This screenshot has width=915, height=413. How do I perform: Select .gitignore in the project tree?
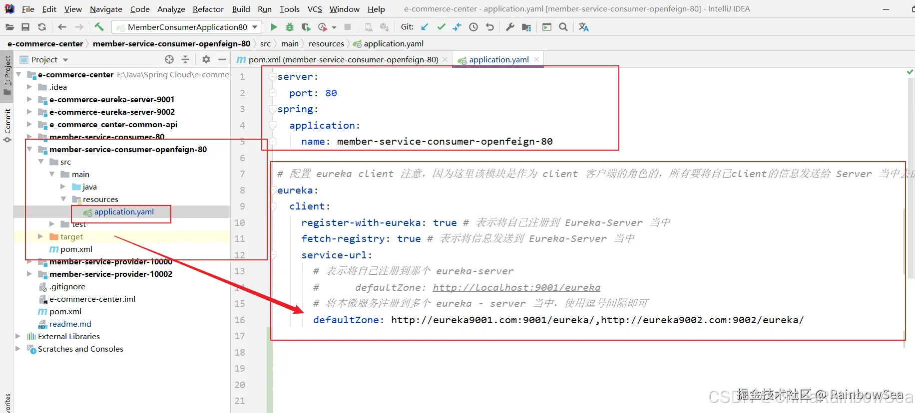pyautogui.click(x=67, y=286)
